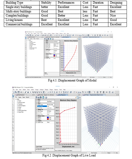132x159 pixels.
Task: Click Redo arrow in Fig 4.2 toolbar
Action: [x=23, y=92]
